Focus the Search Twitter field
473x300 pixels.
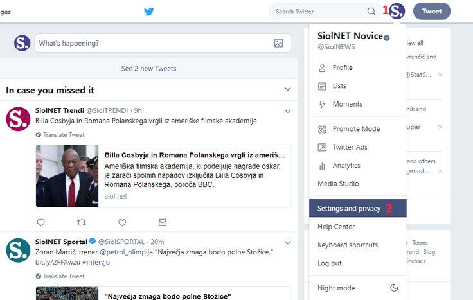click(x=325, y=12)
